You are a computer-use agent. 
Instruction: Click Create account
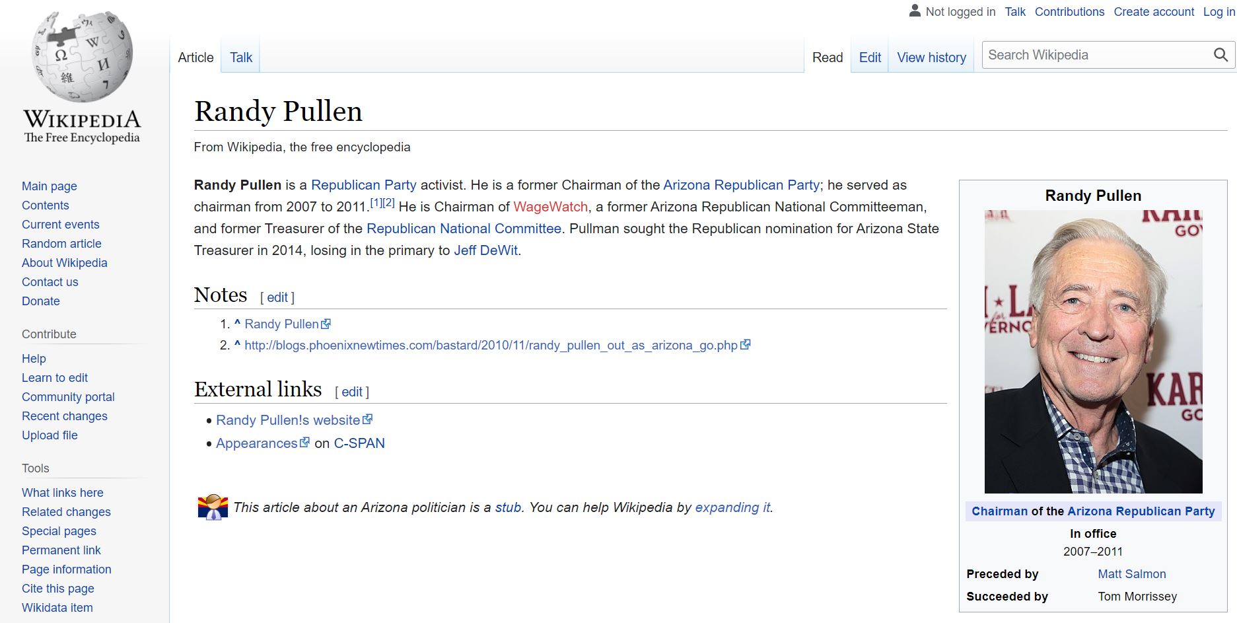pyautogui.click(x=1154, y=12)
